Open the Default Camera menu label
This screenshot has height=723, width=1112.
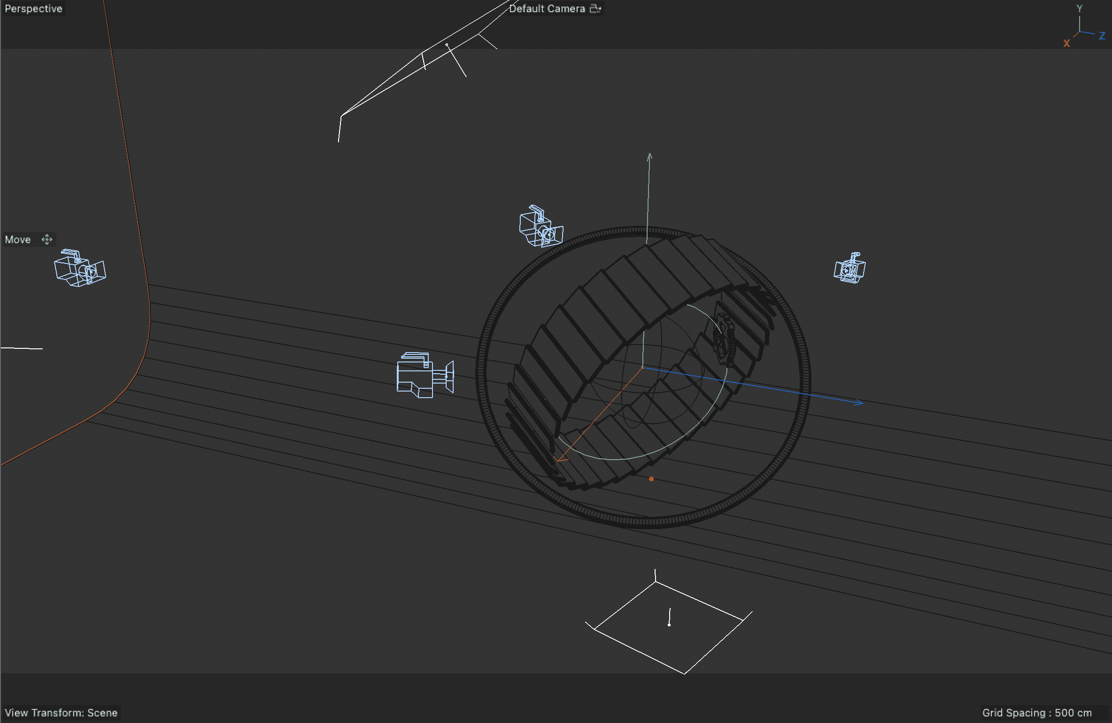coord(547,9)
